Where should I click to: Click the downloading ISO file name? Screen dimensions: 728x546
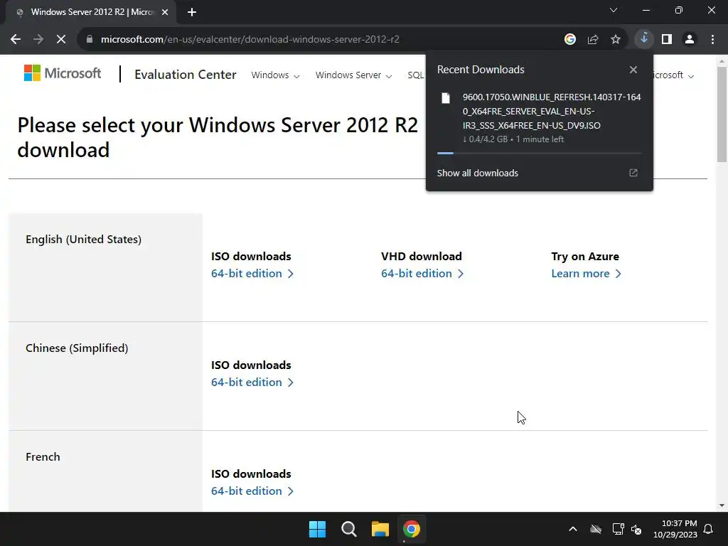[552, 111]
